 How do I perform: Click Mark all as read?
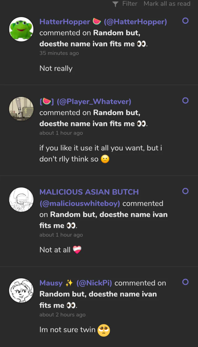click(x=167, y=4)
